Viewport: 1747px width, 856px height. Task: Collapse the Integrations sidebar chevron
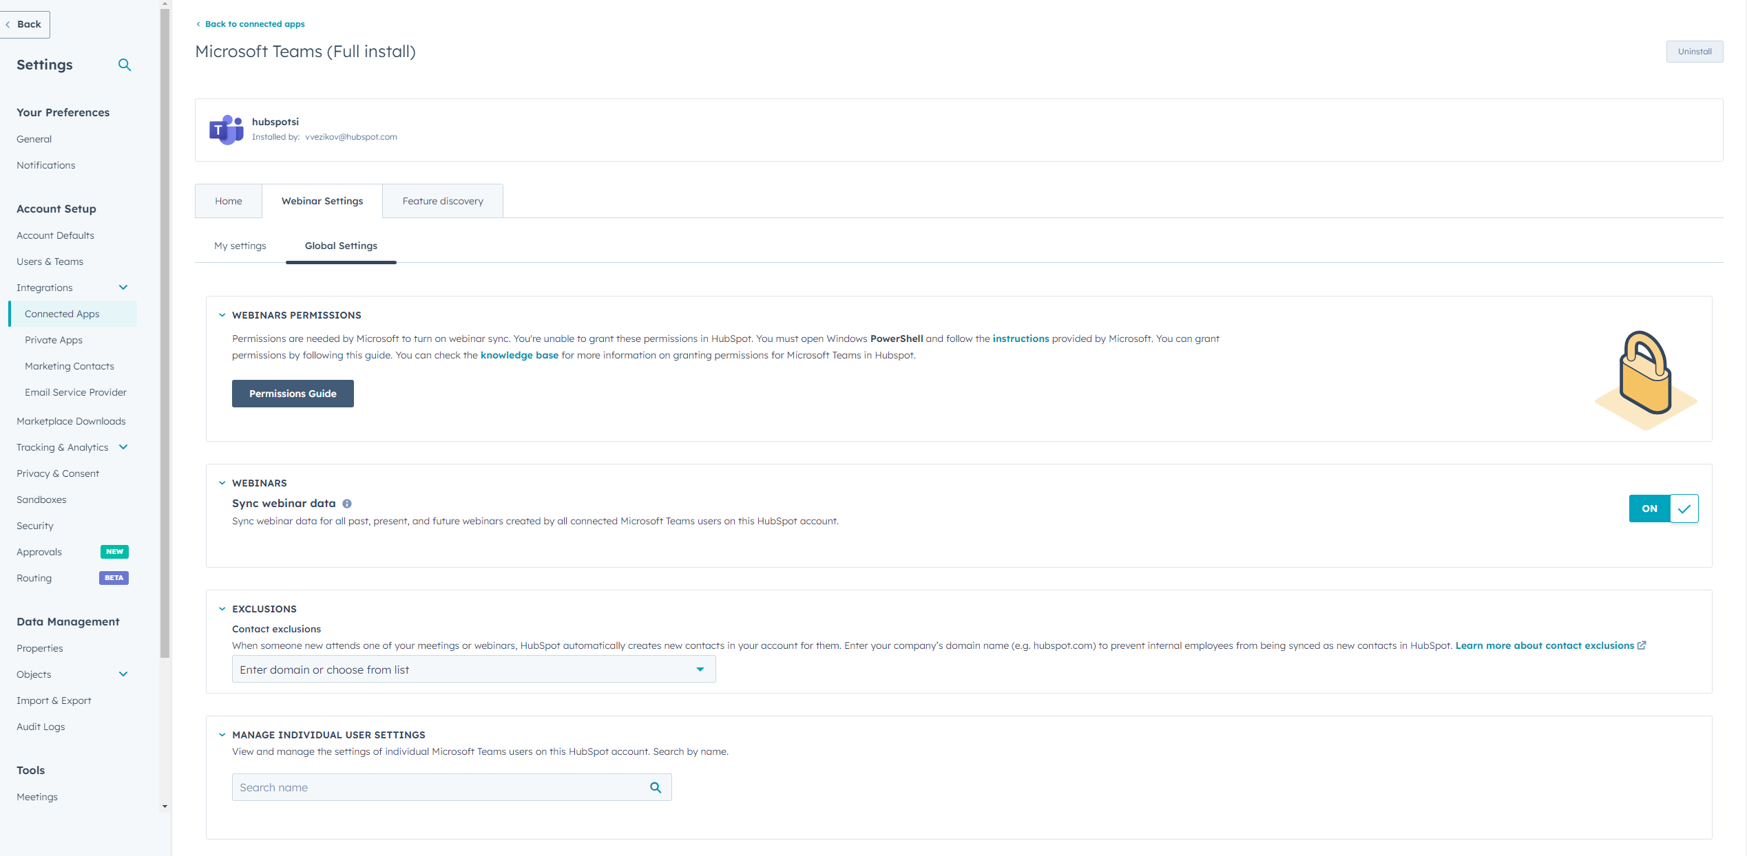coord(123,288)
